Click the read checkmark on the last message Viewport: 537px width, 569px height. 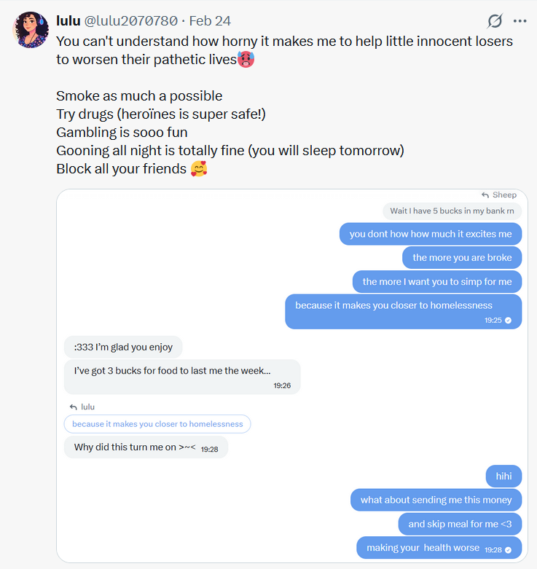(x=508, y=549)
